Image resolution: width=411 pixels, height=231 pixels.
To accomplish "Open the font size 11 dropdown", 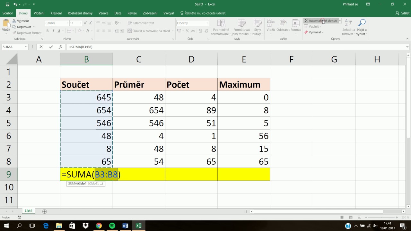I will (81, 23).
